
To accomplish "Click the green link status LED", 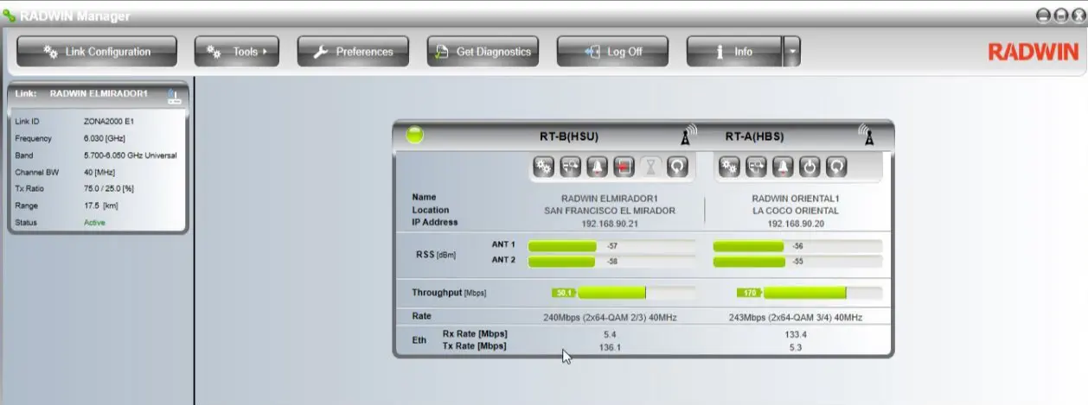I will point(416,136).
